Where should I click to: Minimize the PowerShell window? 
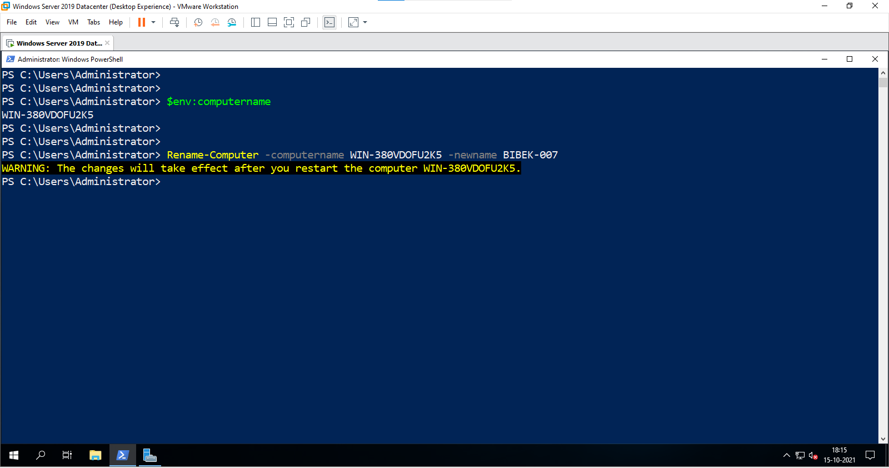(x=825, y=59)
